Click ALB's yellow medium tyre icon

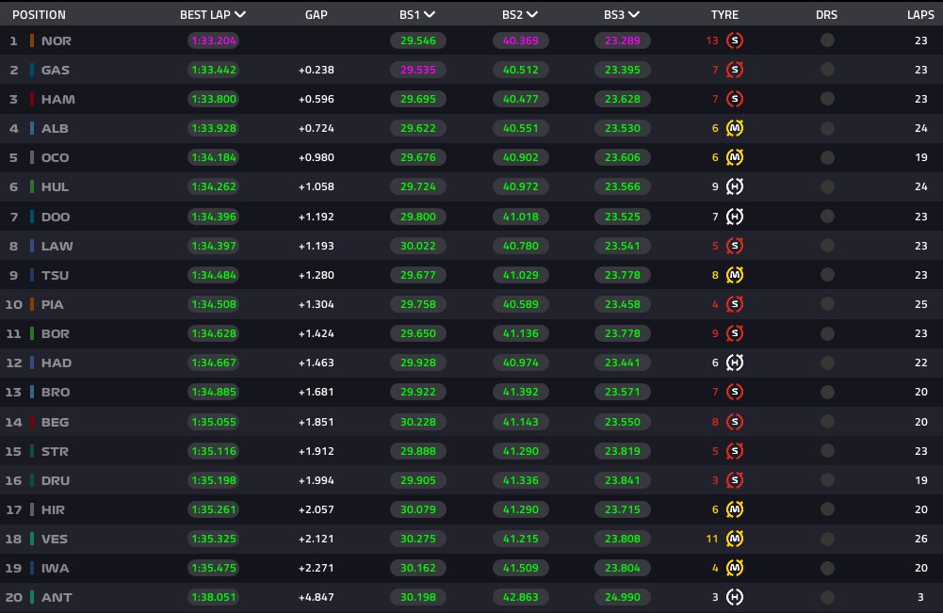pos(734,128)
